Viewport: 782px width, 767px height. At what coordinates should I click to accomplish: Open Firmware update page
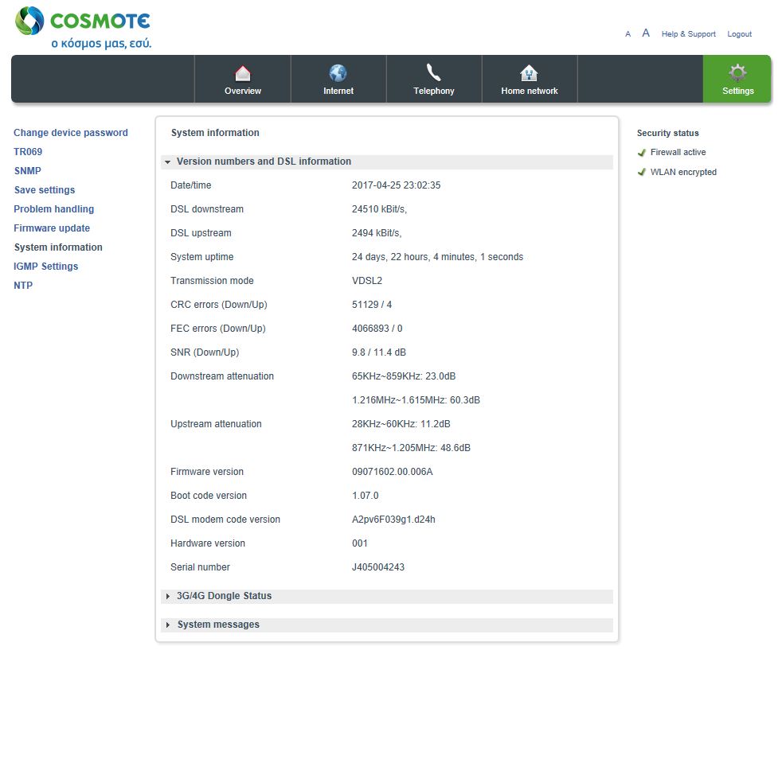pos(52,228)
